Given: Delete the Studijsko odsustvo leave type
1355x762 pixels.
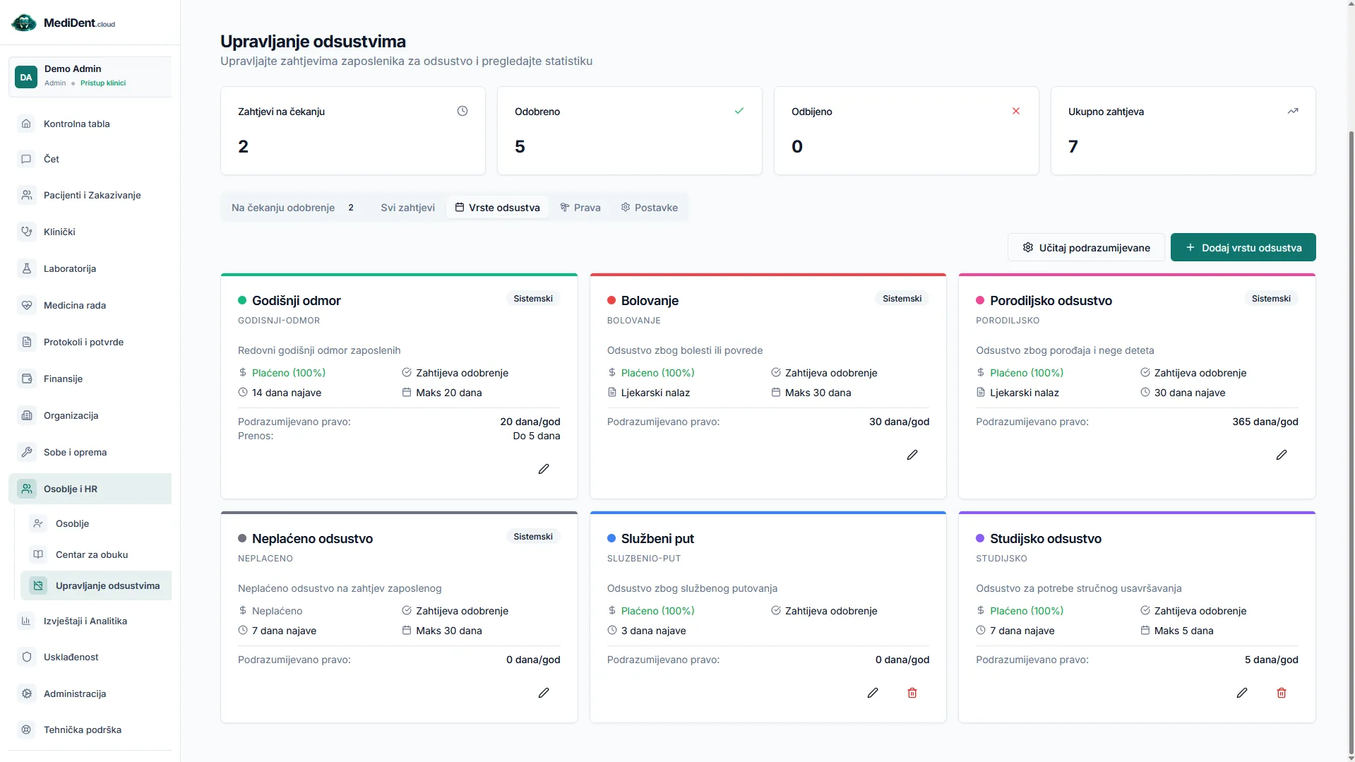Looking at the screenshot, I should coord(1282,693).
